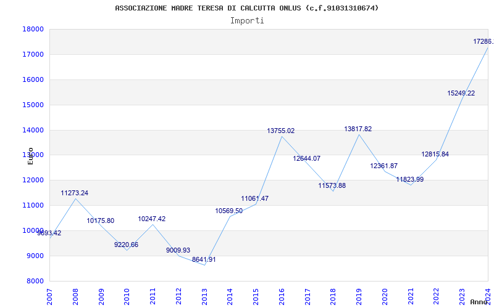Click the data label 9693.42
The image size is (494, 308).
[x=49, y=233]
